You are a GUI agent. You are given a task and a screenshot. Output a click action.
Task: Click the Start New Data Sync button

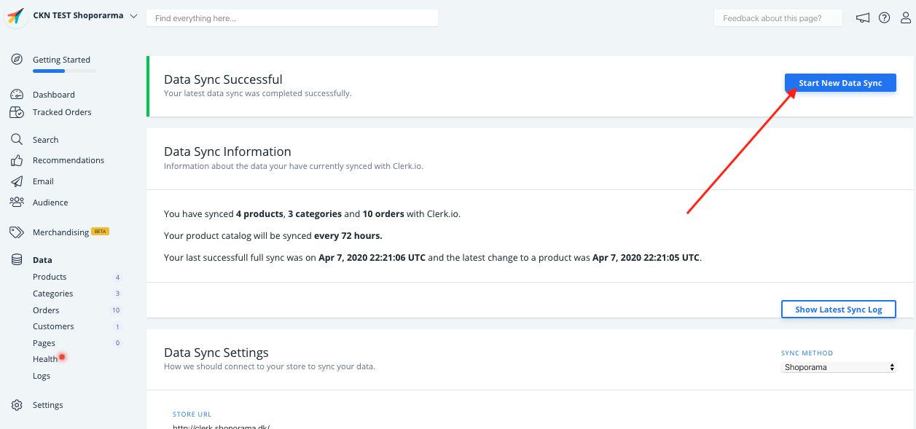840,83
